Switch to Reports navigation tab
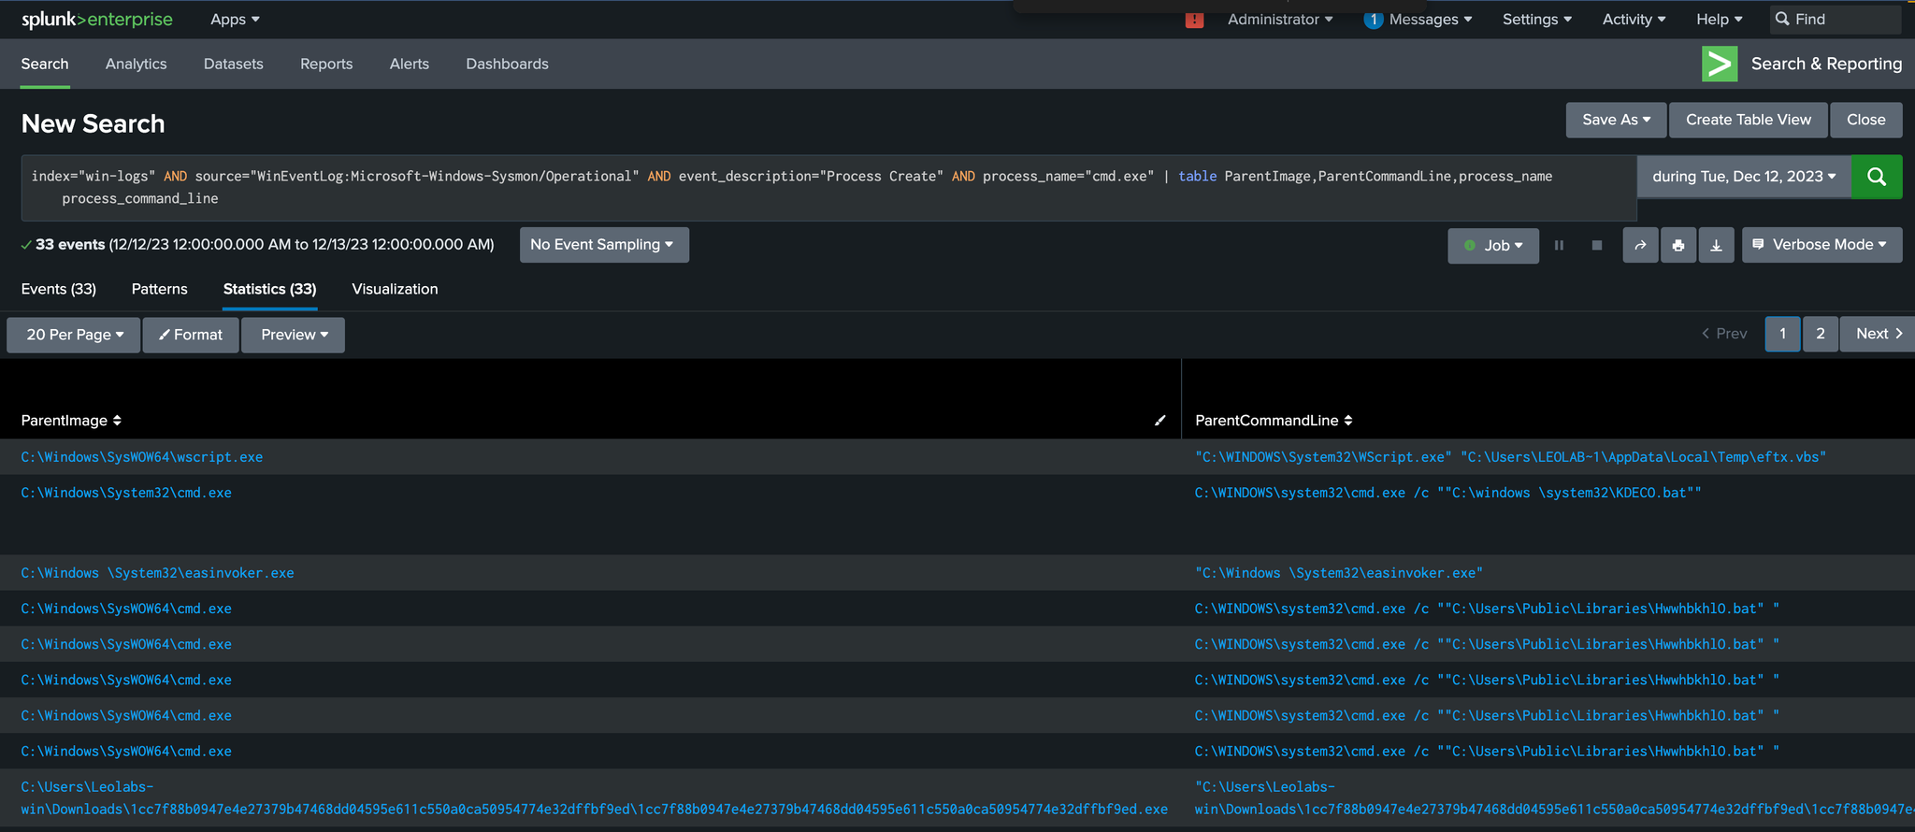 click(326, 64)
